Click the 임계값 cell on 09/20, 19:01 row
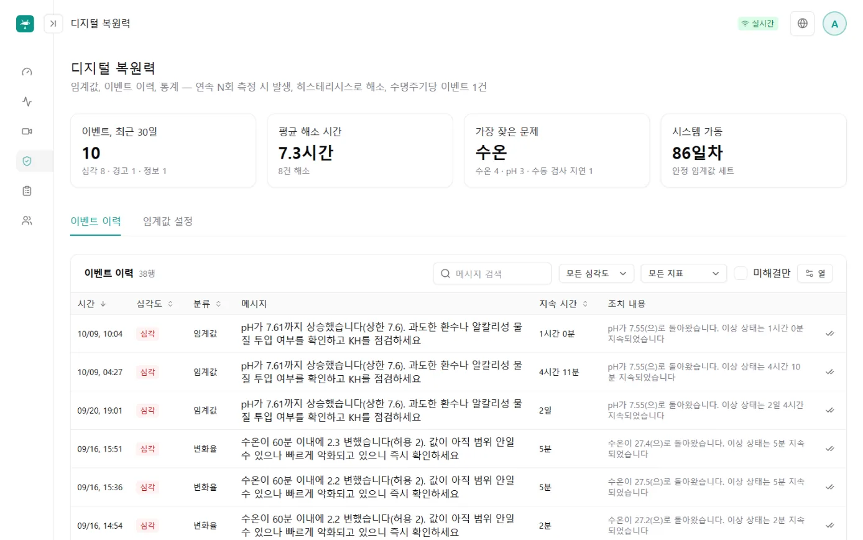 205,411
